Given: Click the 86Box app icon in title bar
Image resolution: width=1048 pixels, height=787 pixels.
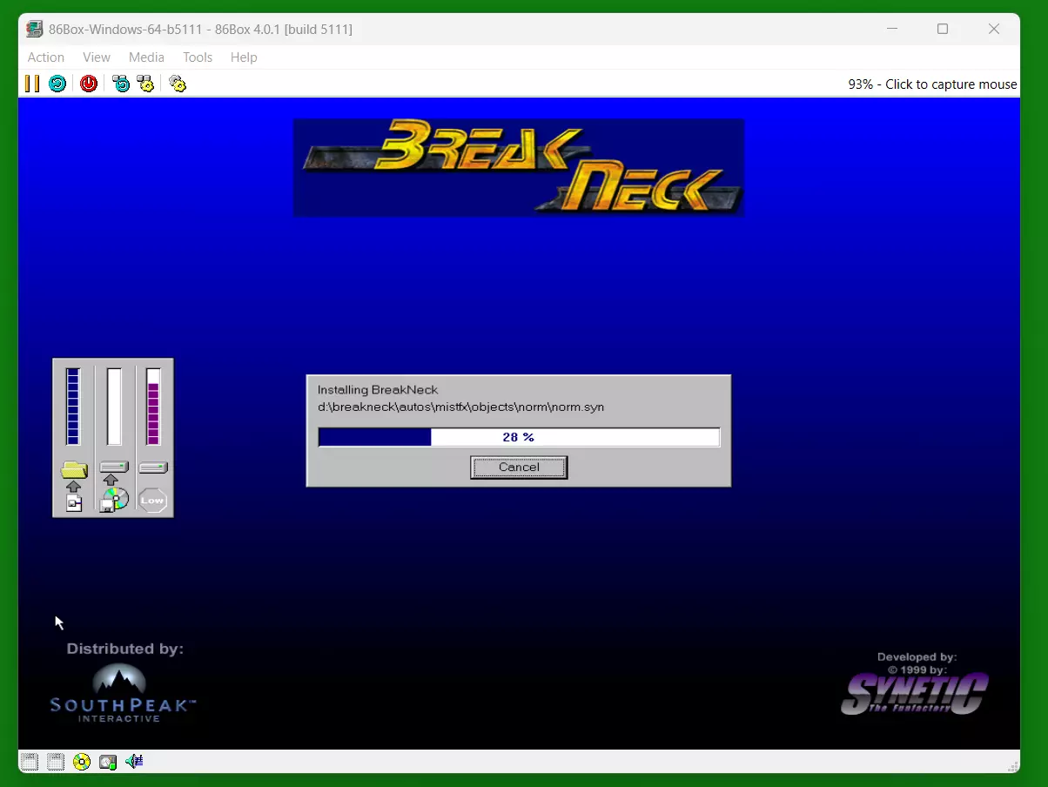Looking at the screenshot, I should tap(35, 29).
